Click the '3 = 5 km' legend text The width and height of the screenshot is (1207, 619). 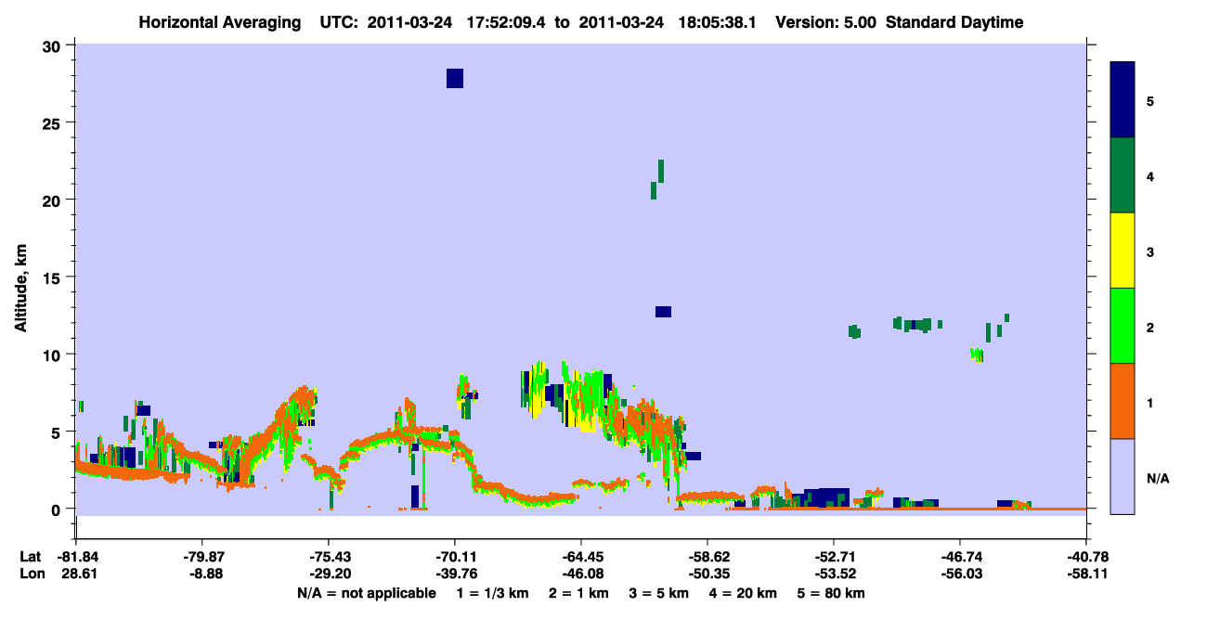click(x=658, y=593)
